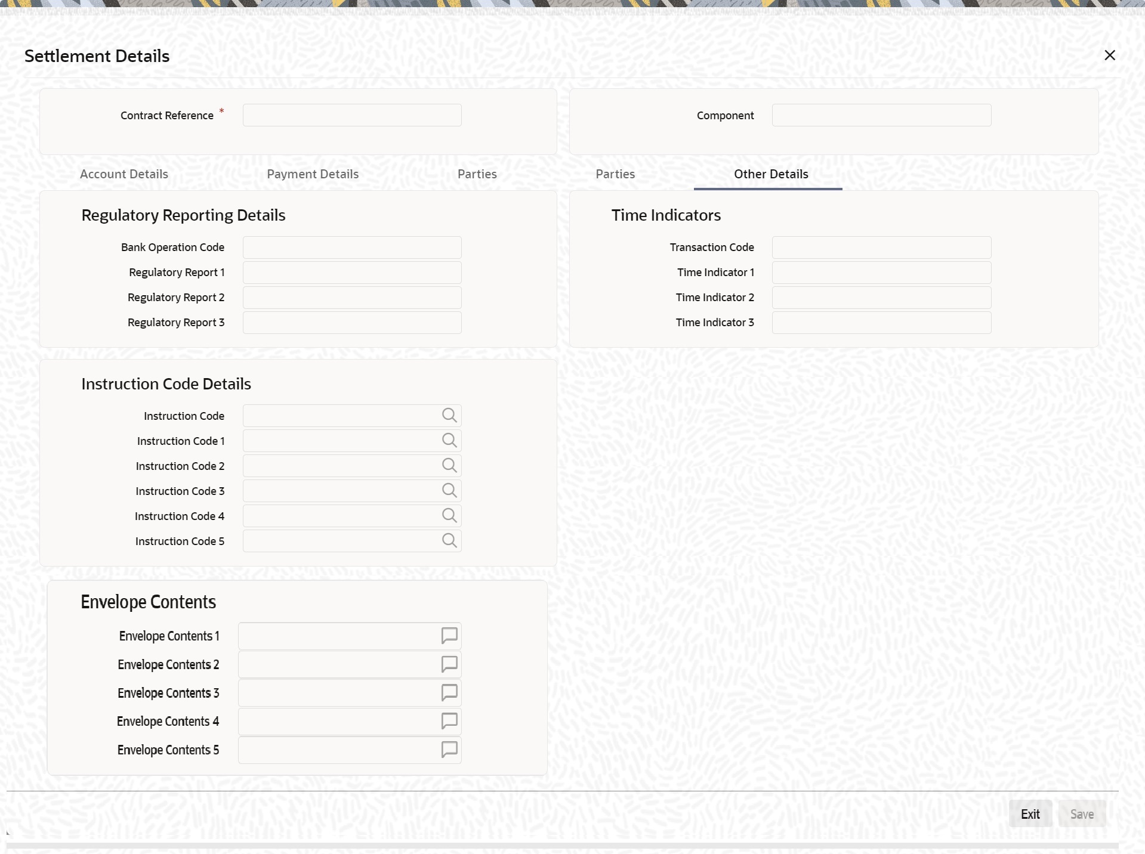Screen dimensions: 1145x854
Task: Open the Payment Details tab
Action: click(x=313, y=174)
